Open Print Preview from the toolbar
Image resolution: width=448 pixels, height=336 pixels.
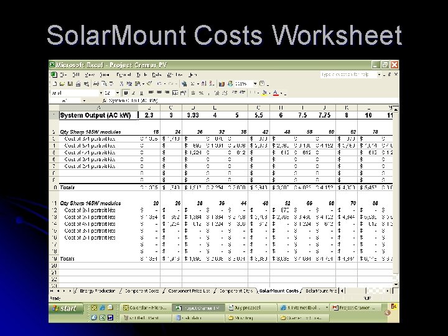pyautogui.click(x=105, y=84)
